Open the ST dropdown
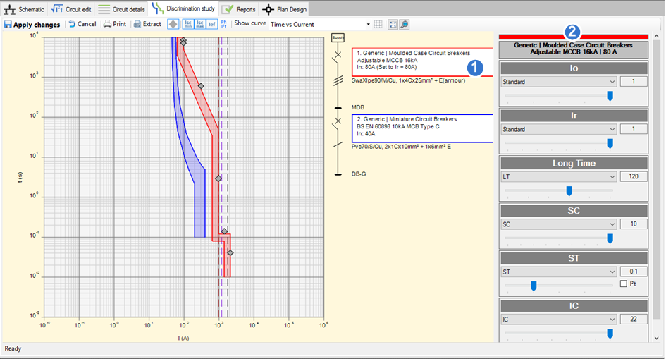 559,272
